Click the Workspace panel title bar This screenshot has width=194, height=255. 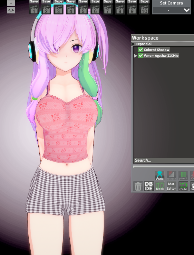click(x=163, y=38)
